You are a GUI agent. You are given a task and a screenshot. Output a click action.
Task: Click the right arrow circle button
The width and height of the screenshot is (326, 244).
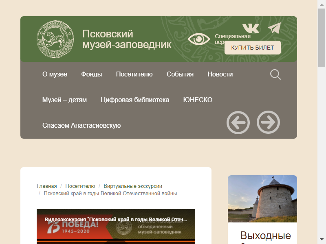pos(268,122)
